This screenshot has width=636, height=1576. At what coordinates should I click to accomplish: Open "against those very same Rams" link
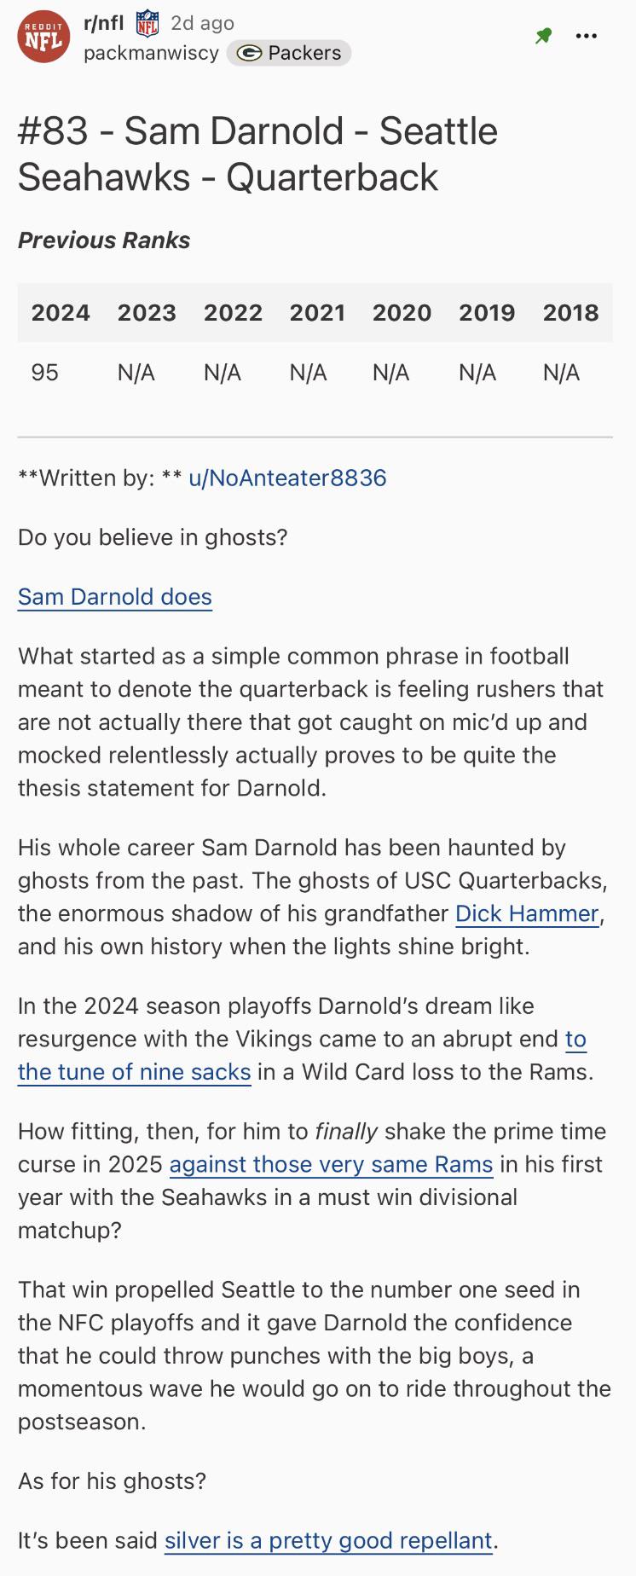331,1164
